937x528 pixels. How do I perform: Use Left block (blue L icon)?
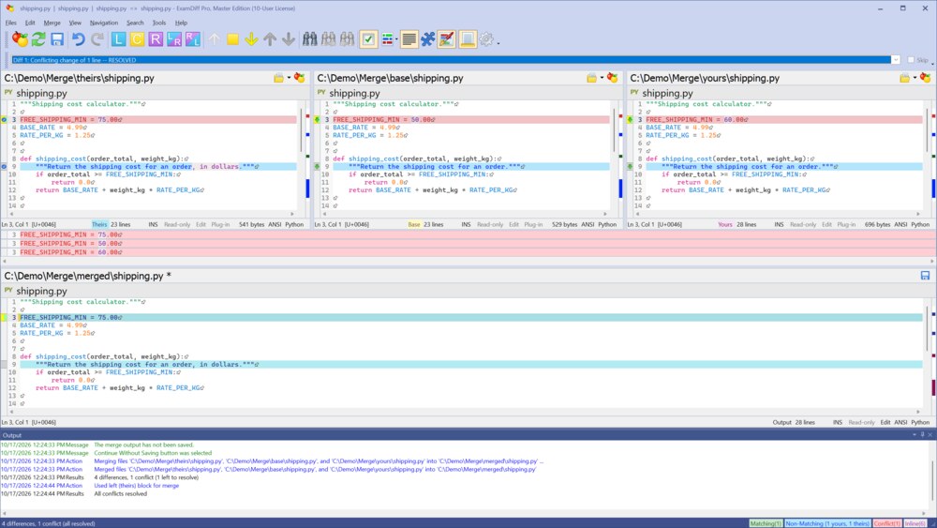pyautogui.click(x=118, y=39)
